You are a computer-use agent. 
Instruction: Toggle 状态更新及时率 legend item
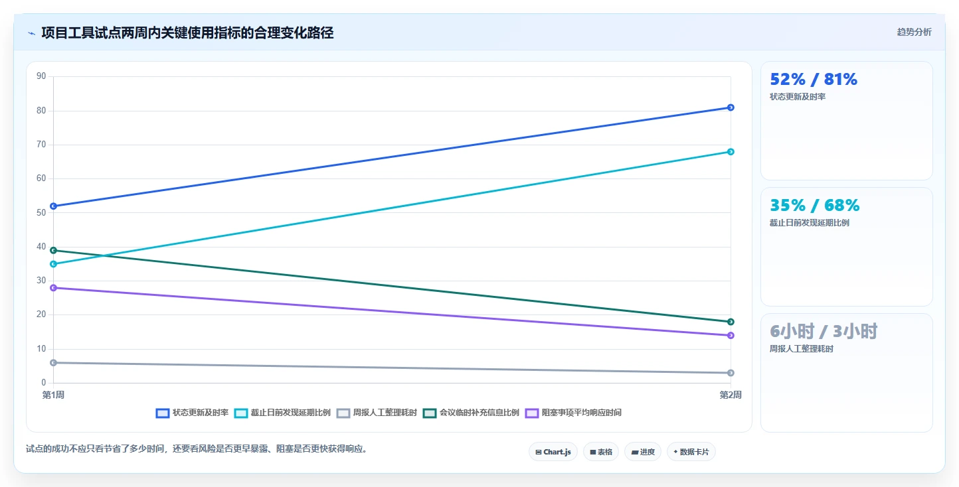(x=192, y=413)
